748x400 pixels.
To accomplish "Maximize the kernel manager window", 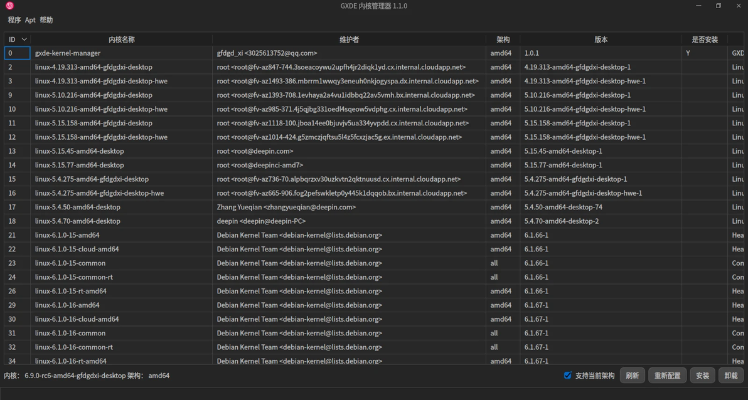I will (x=719, y=6).
